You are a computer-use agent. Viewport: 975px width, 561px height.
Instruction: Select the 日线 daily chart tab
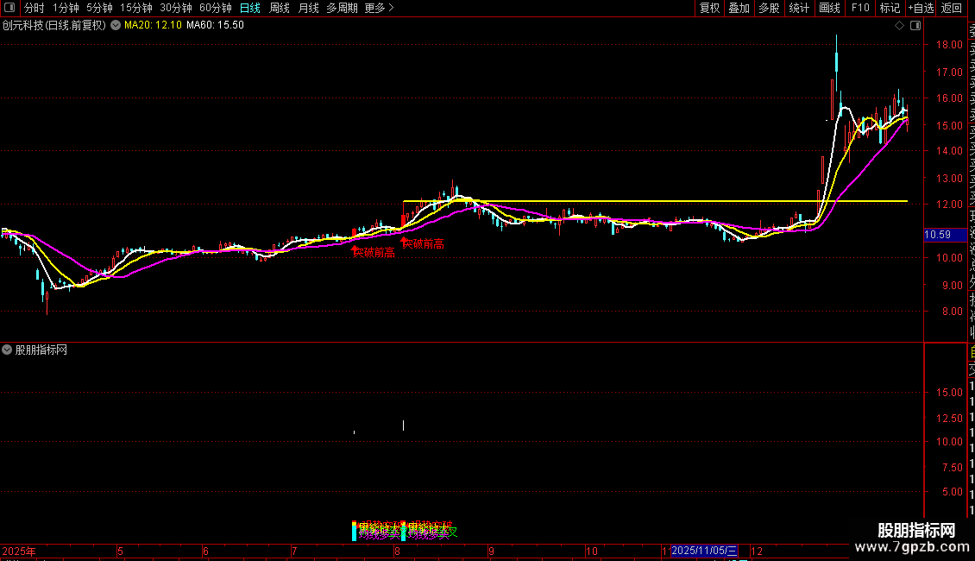click(250, 8)
